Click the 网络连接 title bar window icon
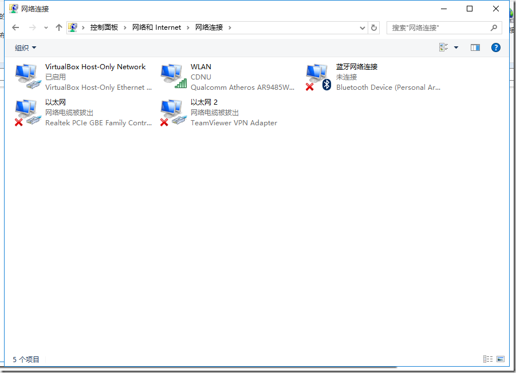 coord(14,9)
